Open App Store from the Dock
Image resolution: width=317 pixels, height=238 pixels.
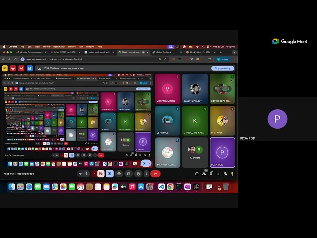[141, 187]
